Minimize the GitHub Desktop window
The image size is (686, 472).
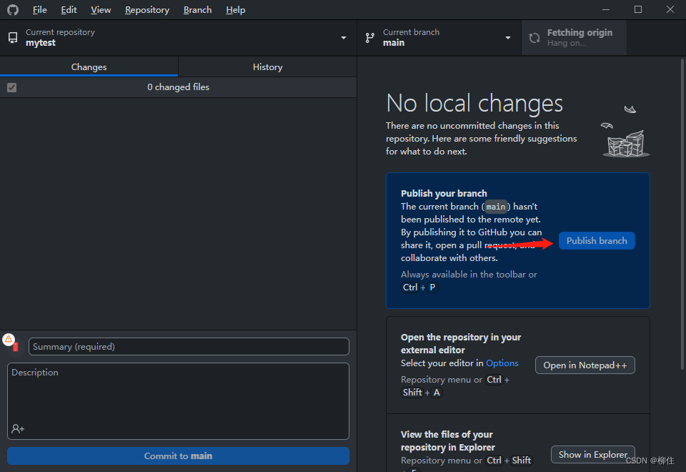pyautogui.click(x=606, y=9)
